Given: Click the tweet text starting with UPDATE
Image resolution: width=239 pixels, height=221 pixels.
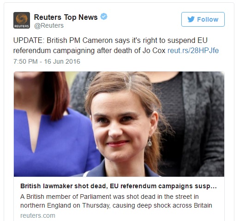Looking at the screenshot, I should coord(116,46).
